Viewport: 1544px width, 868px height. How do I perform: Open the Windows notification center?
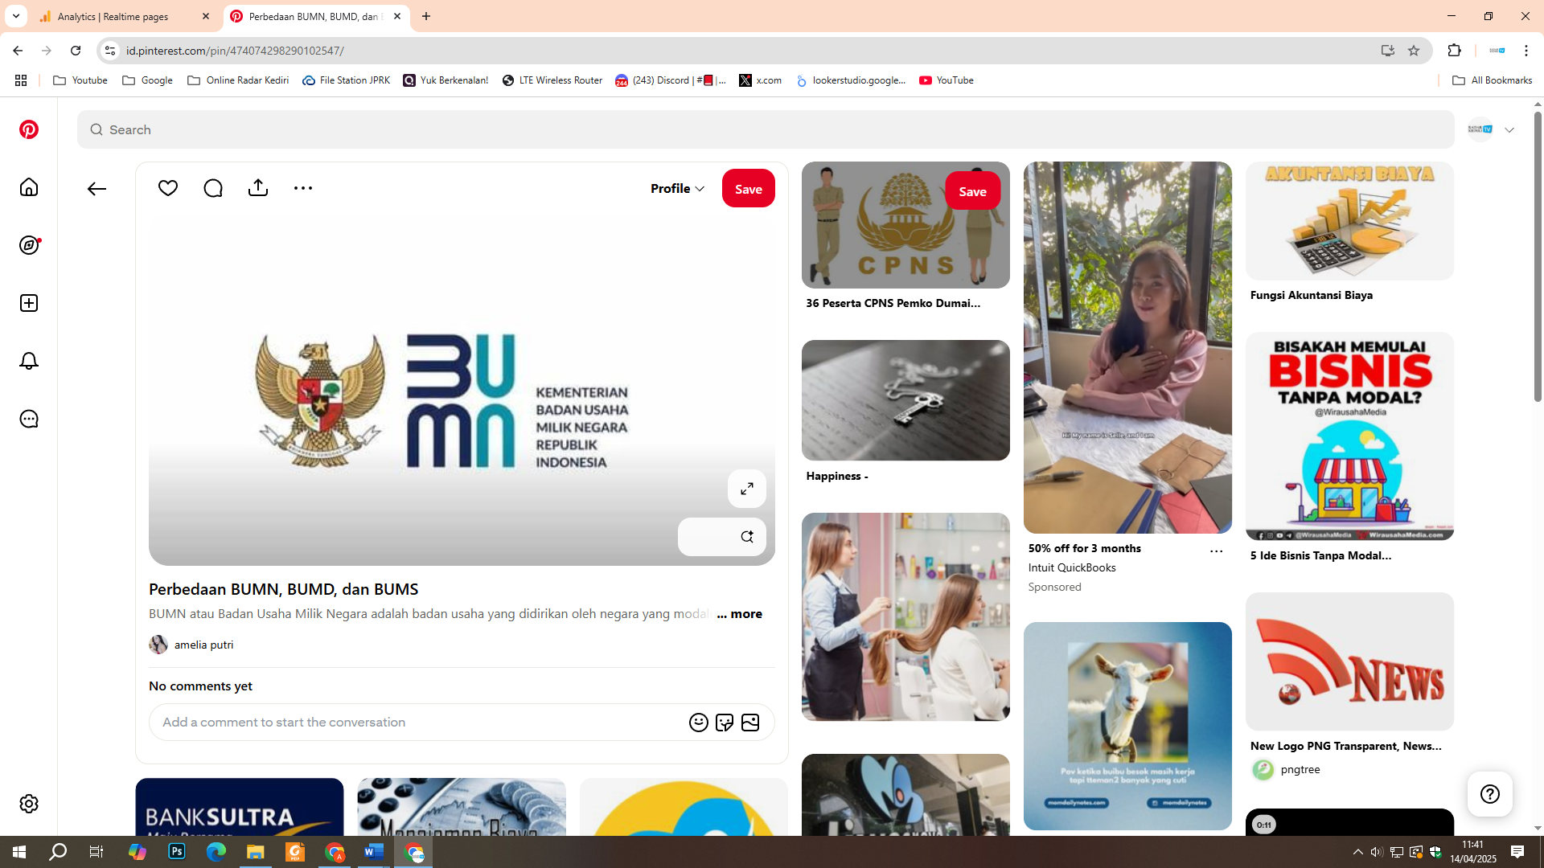[x=1517, y=852]
